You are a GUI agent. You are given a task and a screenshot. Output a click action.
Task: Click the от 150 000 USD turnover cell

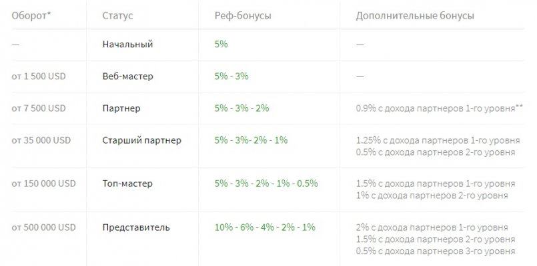click(43, 184)
